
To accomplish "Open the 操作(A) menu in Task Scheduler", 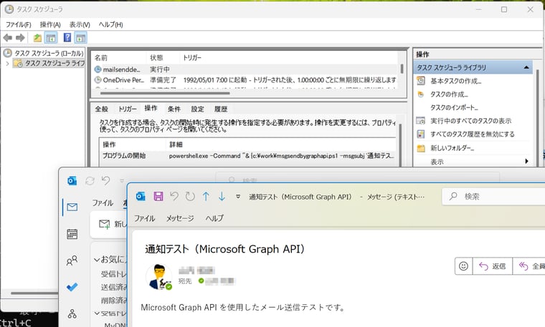I will [x=50, y=24].
